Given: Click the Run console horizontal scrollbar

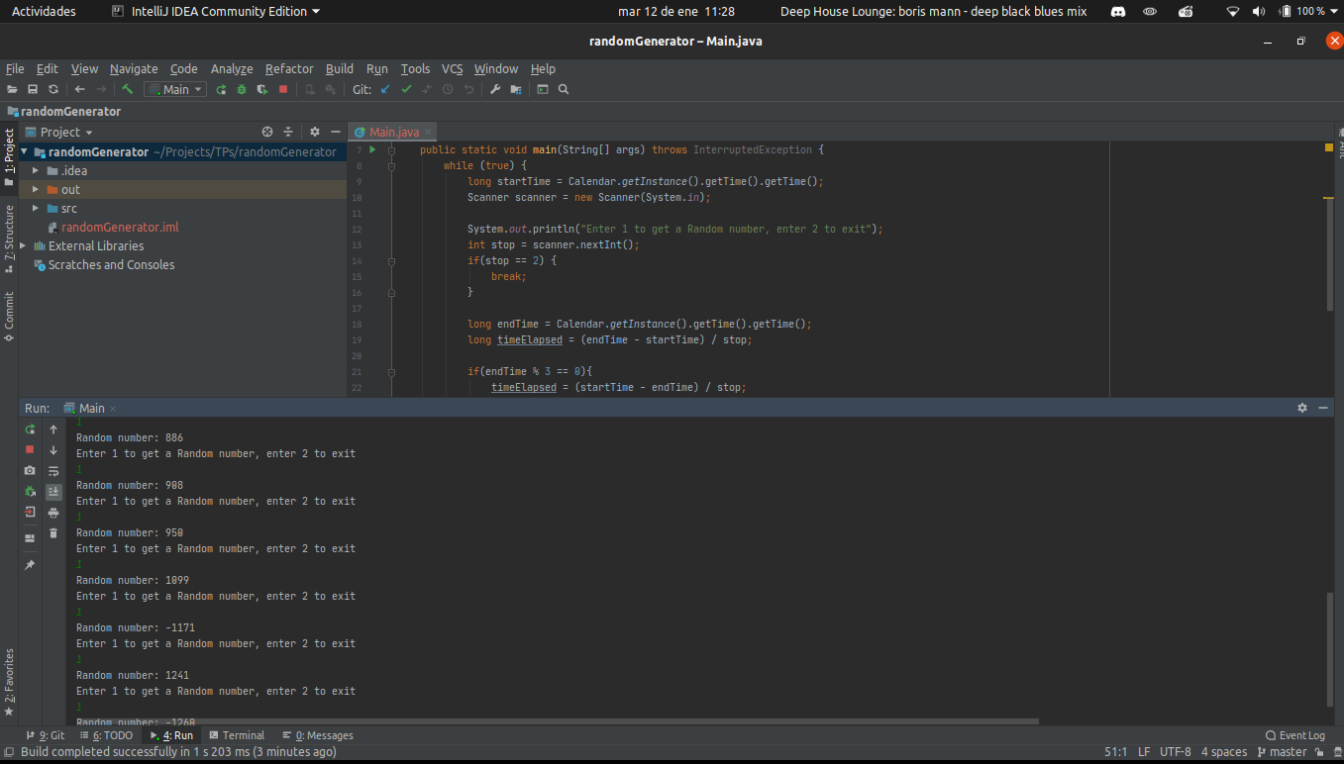Looking at the screenshot, I should click(555, 721).
